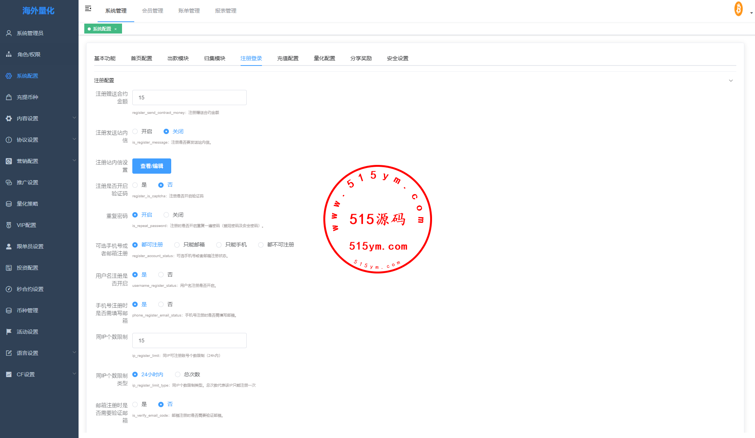Click the 同IP个数限制 input field
This screenshot has width=755, height=438.
point(189,340)
